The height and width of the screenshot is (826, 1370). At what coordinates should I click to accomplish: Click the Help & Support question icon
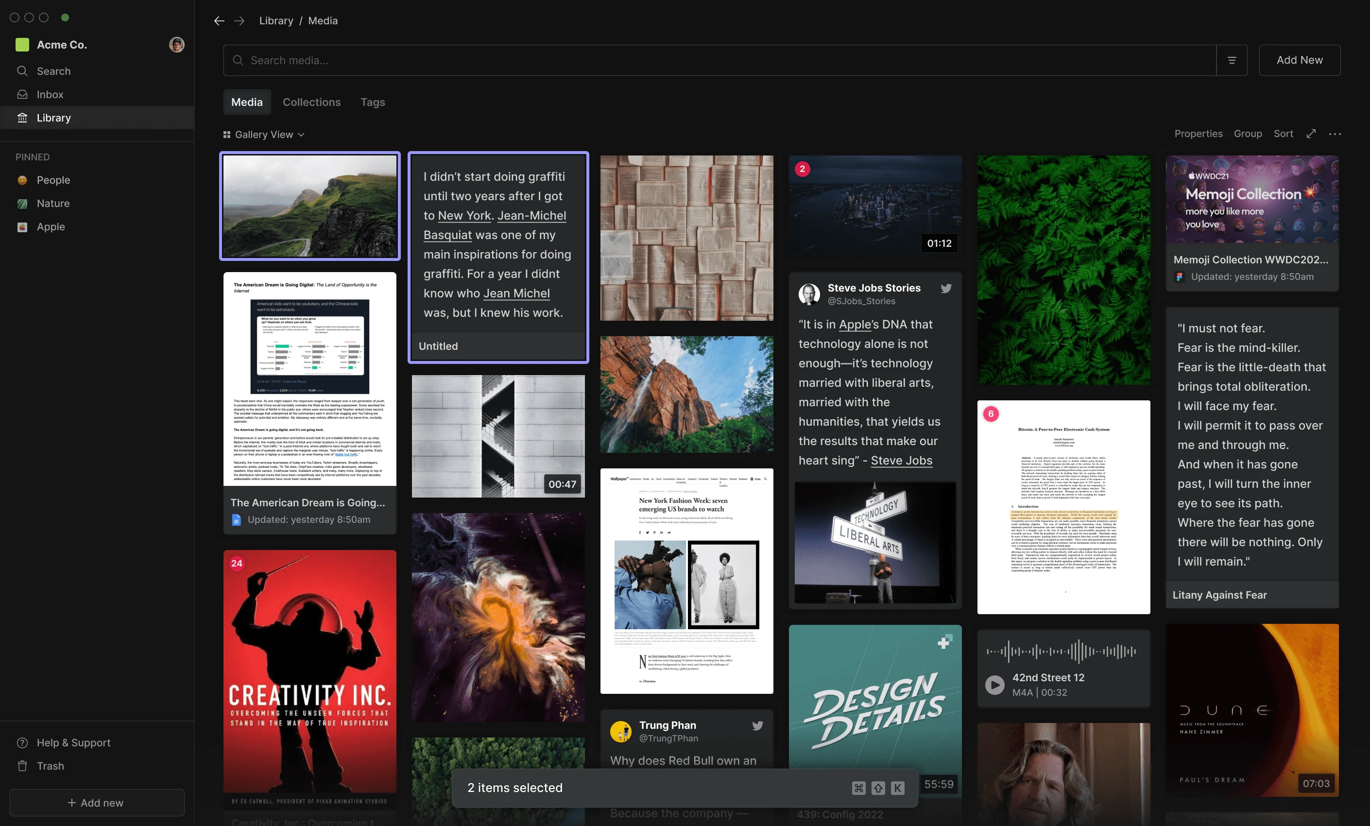tap(22, 742)
